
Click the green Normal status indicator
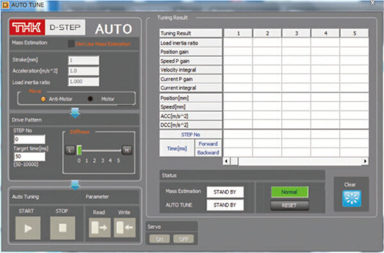click(289, 192)
